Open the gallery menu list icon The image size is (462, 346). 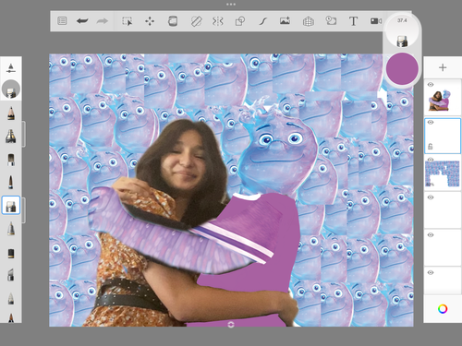(x=62, y=21)
